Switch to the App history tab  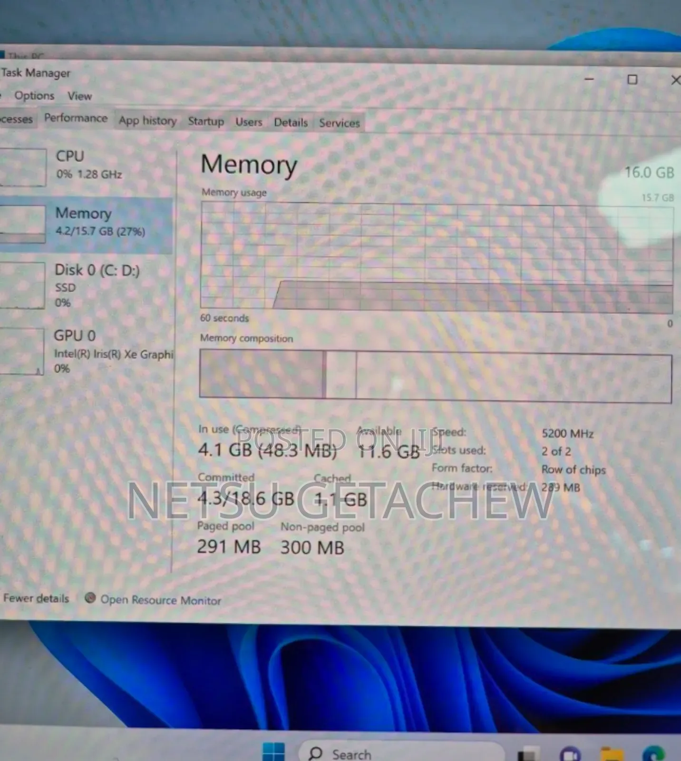[148, 121]
